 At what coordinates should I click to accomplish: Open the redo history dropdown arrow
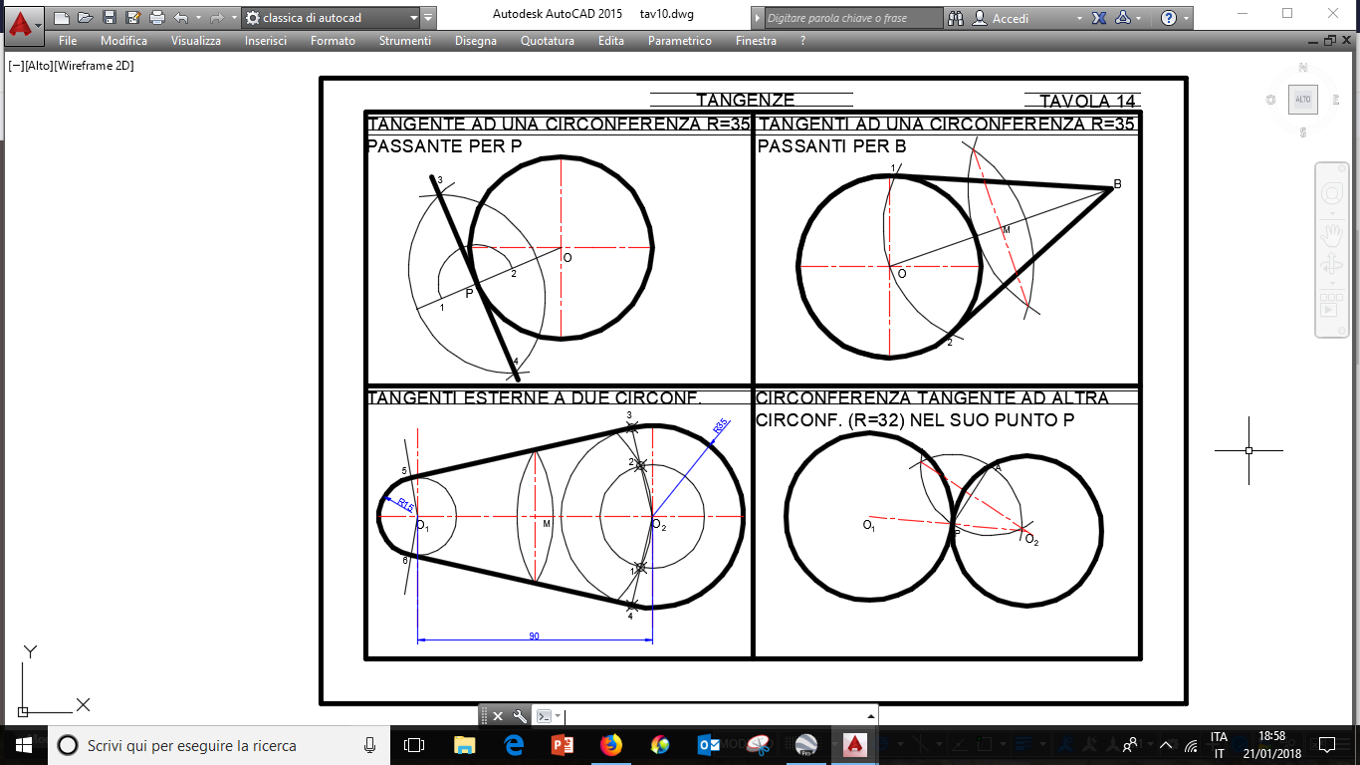point(233,18)
